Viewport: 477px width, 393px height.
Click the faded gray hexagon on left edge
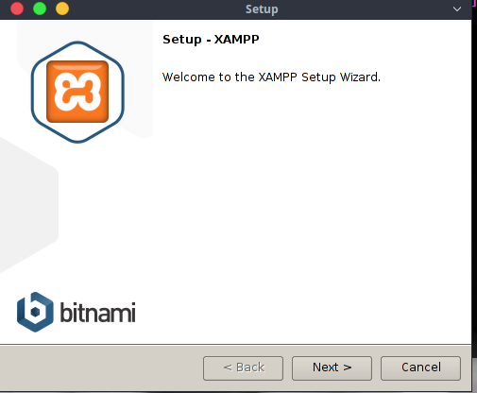pos(28,205)
